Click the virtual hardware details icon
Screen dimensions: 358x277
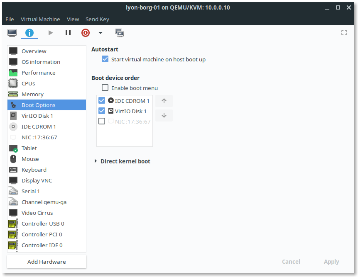click(29, 33)
